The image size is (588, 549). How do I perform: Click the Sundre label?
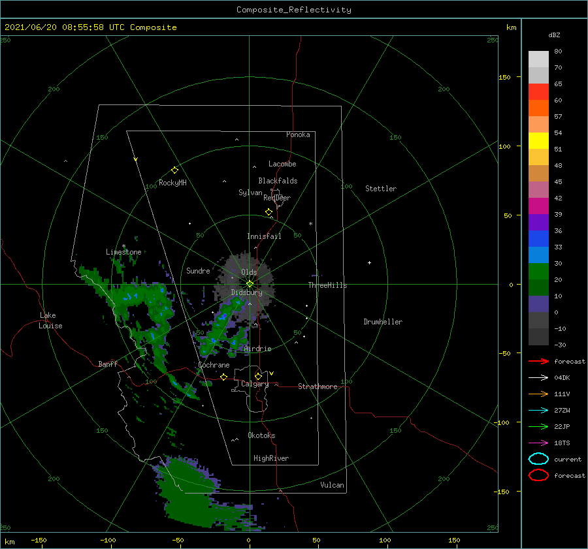point(198,270)
